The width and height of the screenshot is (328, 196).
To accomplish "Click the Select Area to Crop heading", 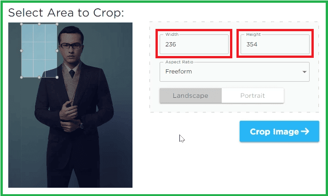I will [x=66, y=13].
